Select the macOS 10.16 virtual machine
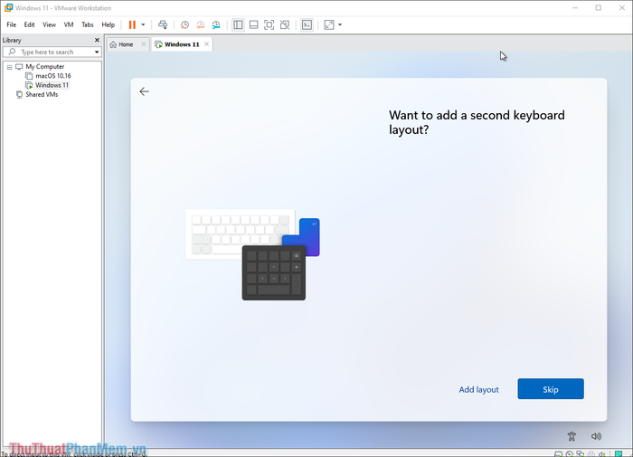 pos(52,76)
